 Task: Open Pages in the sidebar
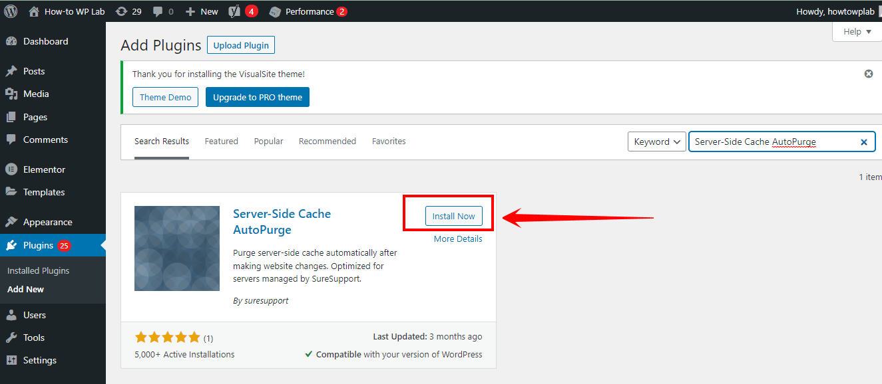coord(53,117)
